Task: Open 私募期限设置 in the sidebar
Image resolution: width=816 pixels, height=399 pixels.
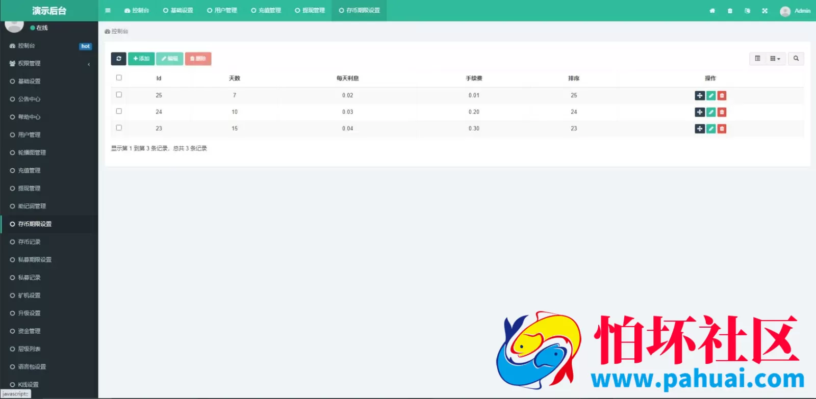Action: pyautogui.click(x=49, y=260)
